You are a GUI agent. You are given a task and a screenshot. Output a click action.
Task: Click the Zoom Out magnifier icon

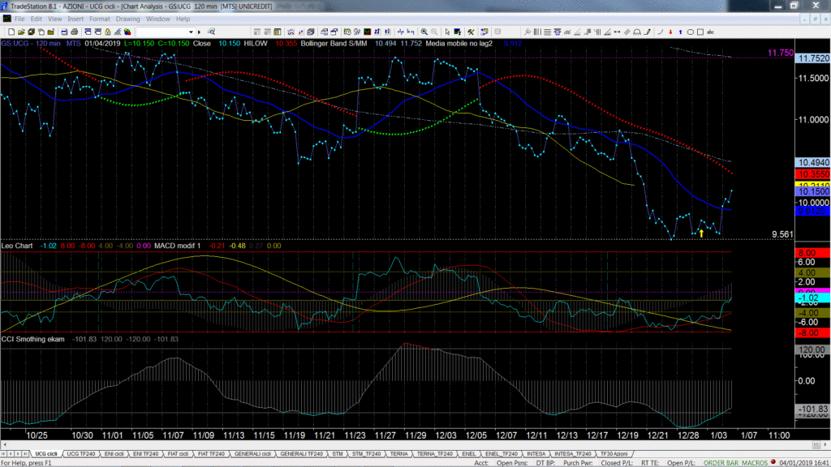click(434, 32)
